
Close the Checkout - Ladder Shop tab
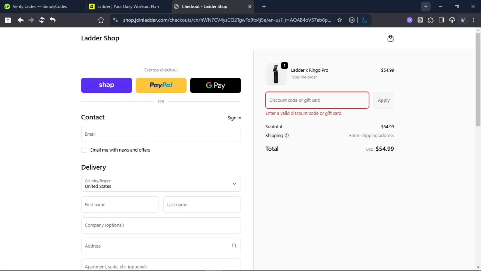click(x=249, y=6)
